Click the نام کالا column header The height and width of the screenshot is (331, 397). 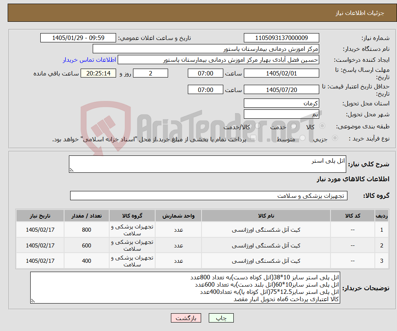click(x=266, y=216)
